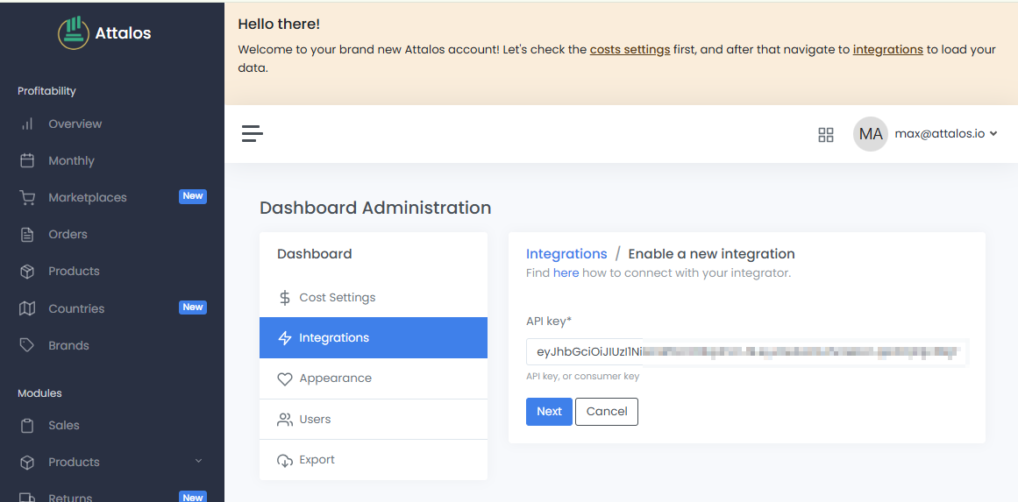Click the New badge beside Marketplaces
This screenshot has width=1018, height=502.
193,196
